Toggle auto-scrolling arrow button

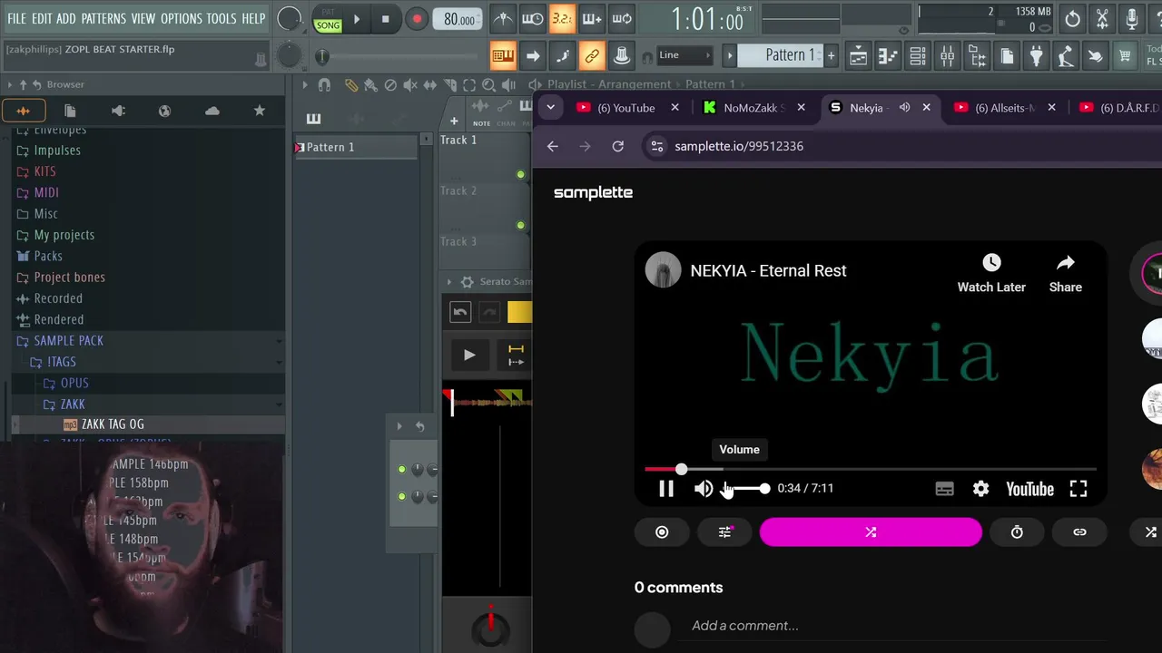[x=533, y=56]
